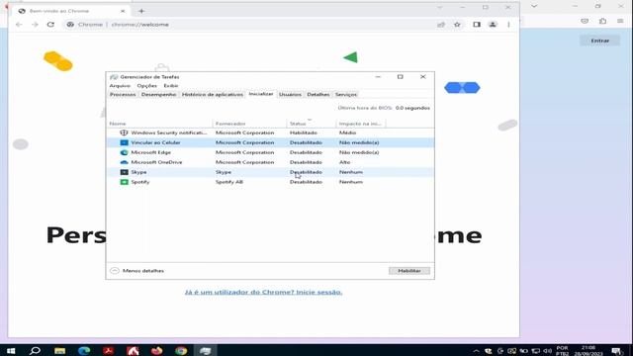Sort startup list by Nome column
633x356 pixels.
pyautogui.click(x=159, y=123)
